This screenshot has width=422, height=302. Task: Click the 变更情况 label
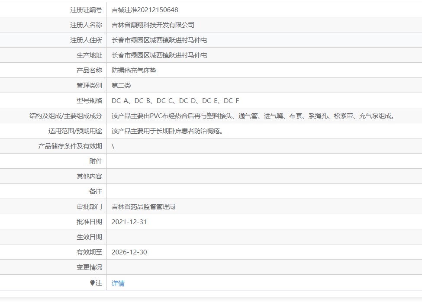pos(89,267)
